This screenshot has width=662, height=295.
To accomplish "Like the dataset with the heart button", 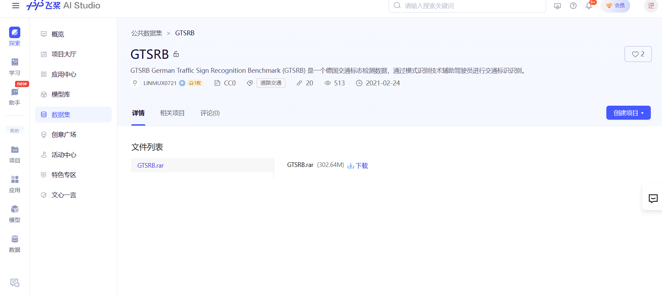I will 638,54.
